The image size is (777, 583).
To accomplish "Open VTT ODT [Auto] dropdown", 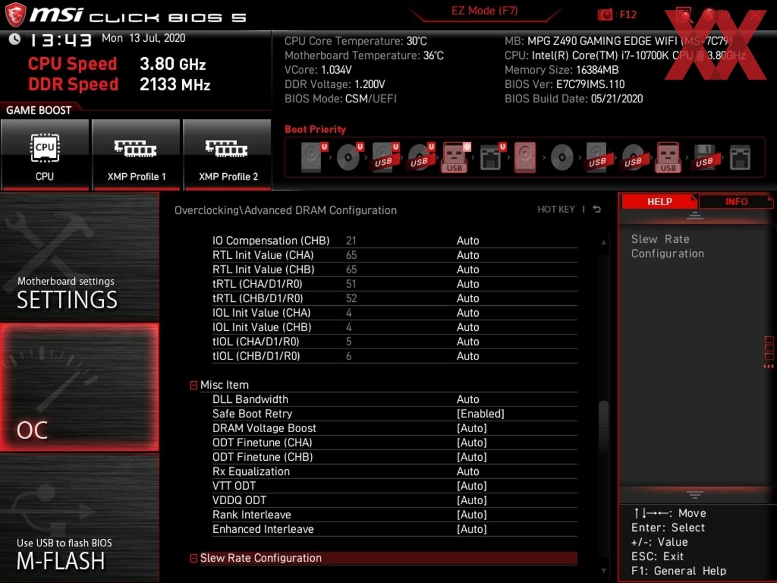I will [472, 486].
